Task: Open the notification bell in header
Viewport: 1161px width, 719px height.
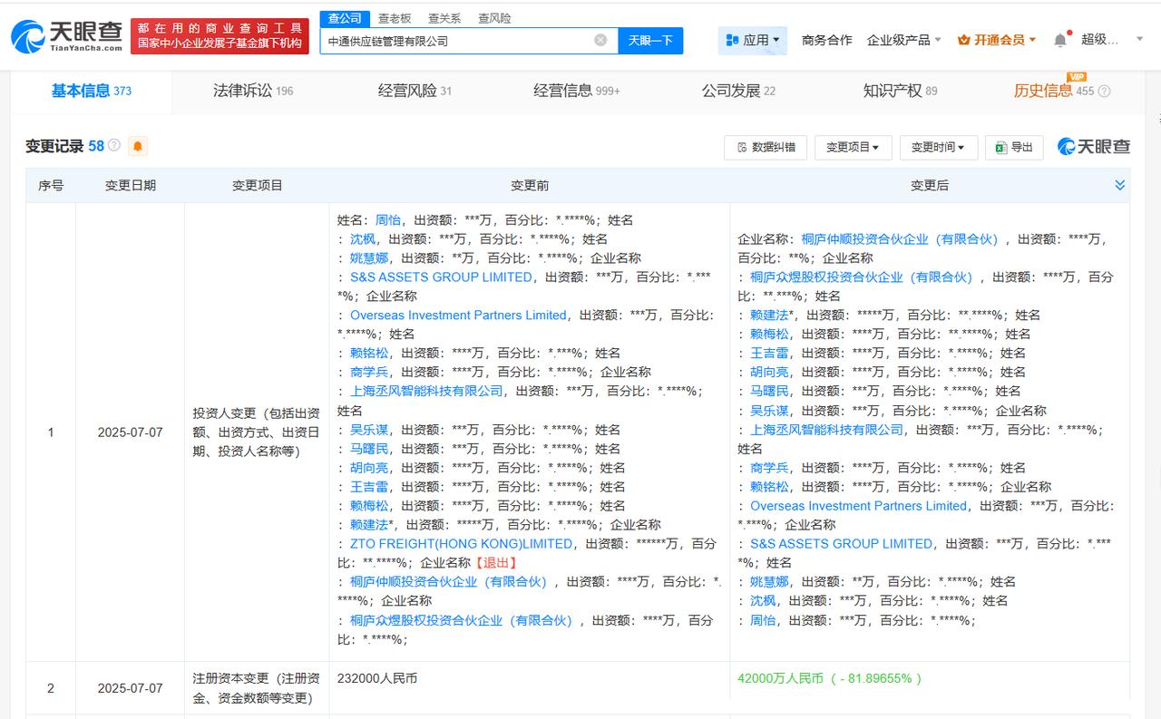Action: [1060, 40]
